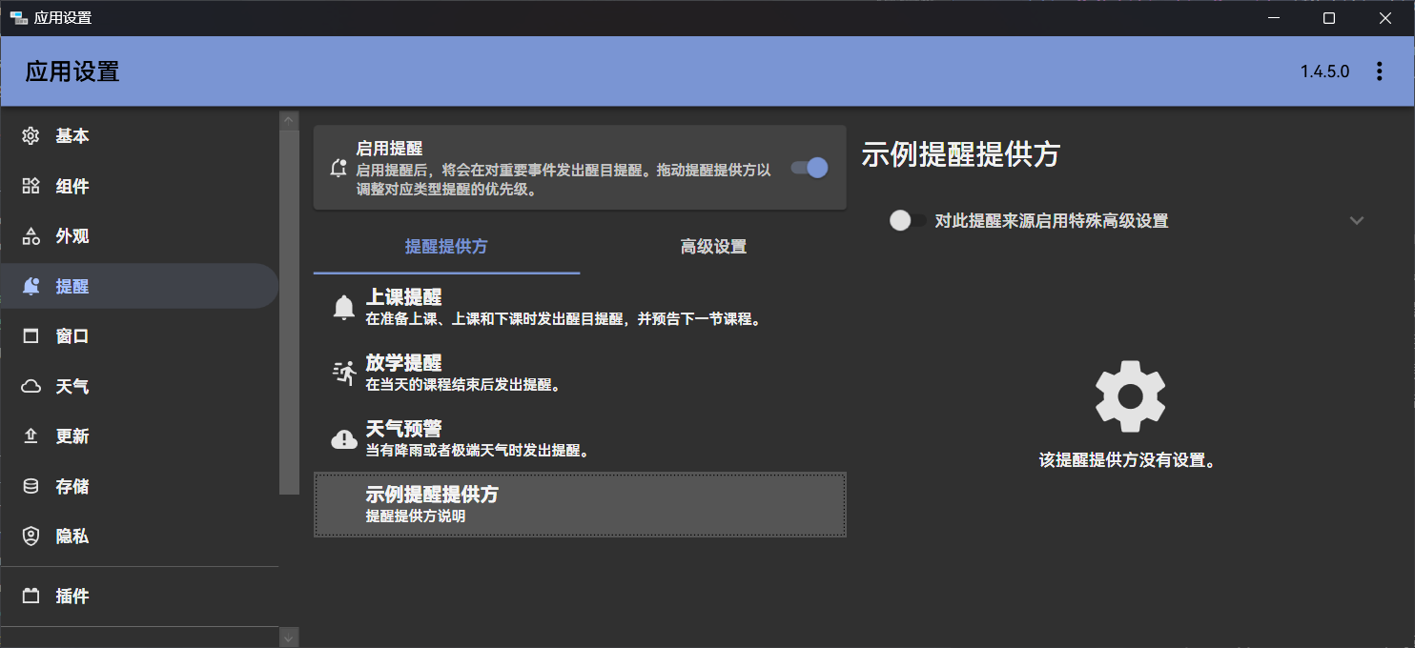
Task: Select 上课提醒 provider item
Action: tap(579, 307)
